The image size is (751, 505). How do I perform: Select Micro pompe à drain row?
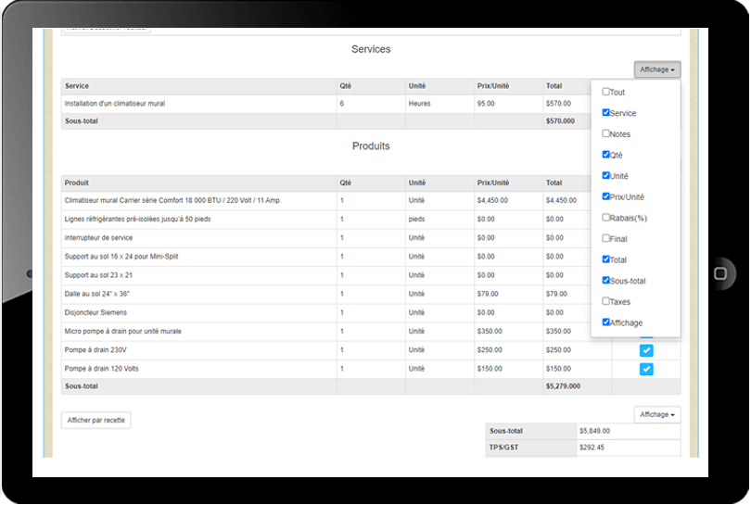[371, 331]
